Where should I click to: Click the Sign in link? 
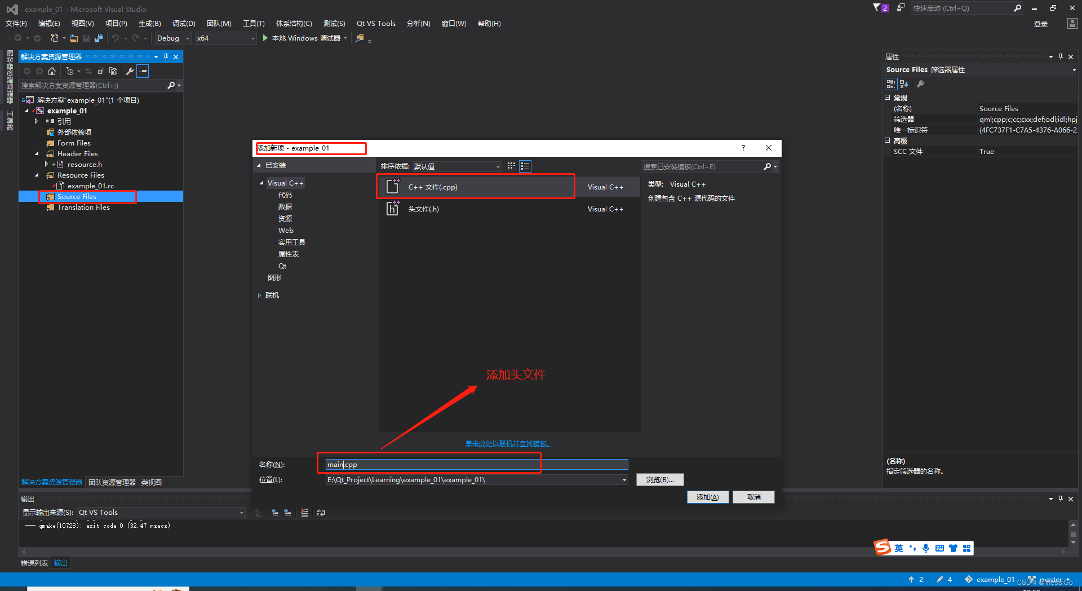click(1041, 24)
